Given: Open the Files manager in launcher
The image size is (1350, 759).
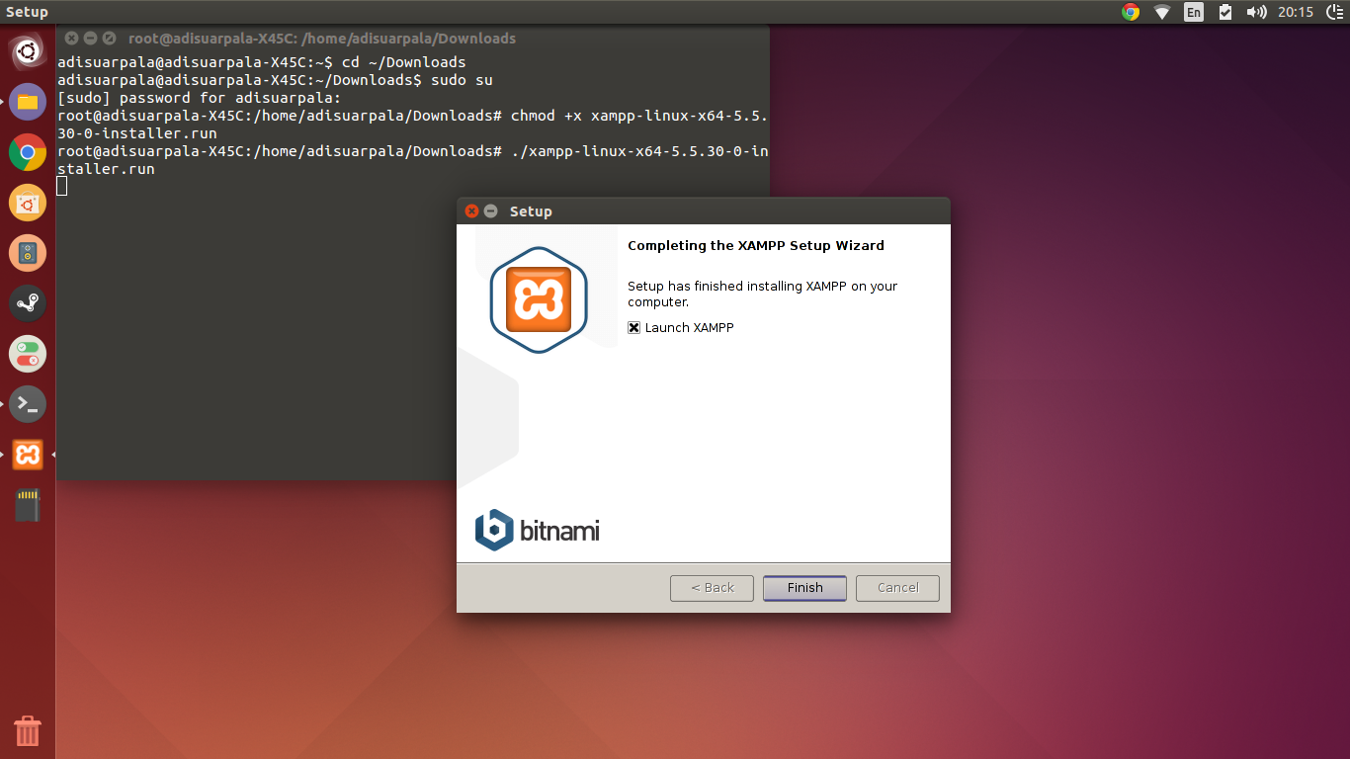Looking at the screenshot, I should [x=28, y=102].
